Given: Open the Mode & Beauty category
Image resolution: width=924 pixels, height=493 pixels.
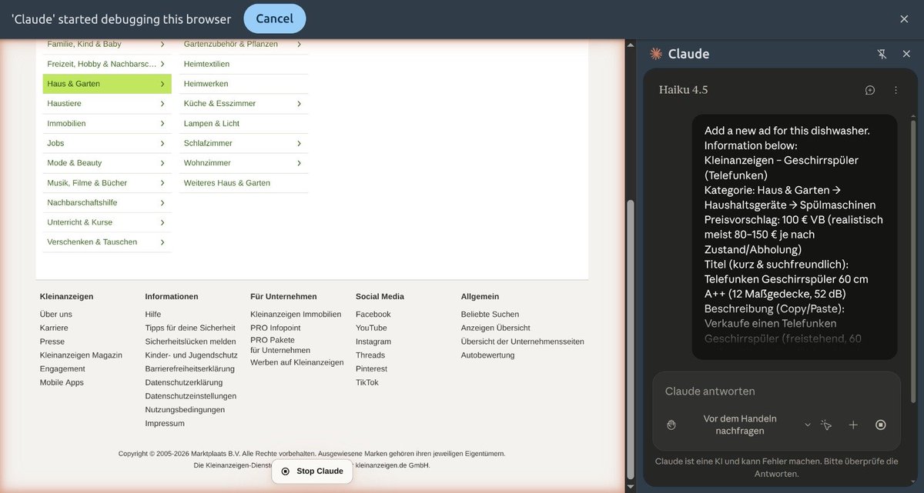Looking at the screenshot, I should pos(107,163).
